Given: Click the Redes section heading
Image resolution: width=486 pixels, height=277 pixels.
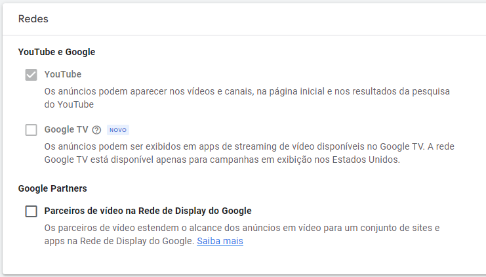Looking at the screenshot, I should click(x=33, y=19).
